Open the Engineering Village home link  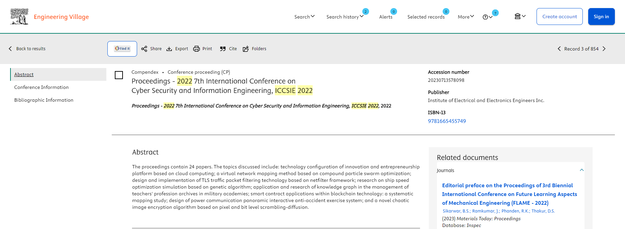click(x=61, y=17)
